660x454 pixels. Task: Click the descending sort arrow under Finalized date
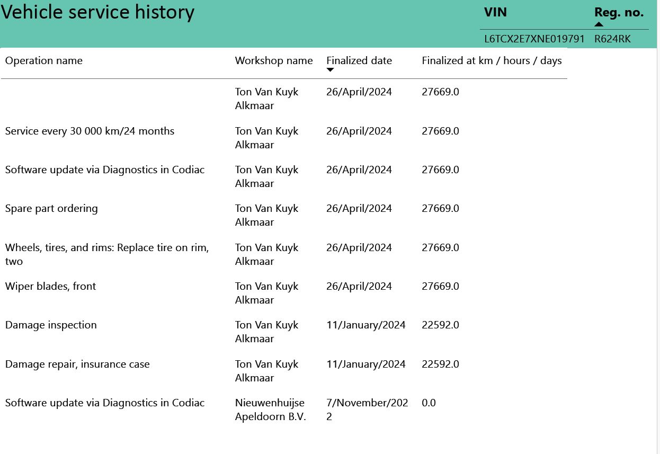click(331, 70)
